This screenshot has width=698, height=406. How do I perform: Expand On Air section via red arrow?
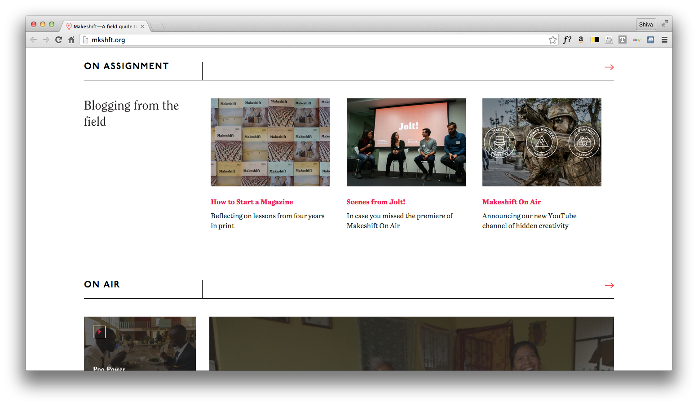point(609,285)
